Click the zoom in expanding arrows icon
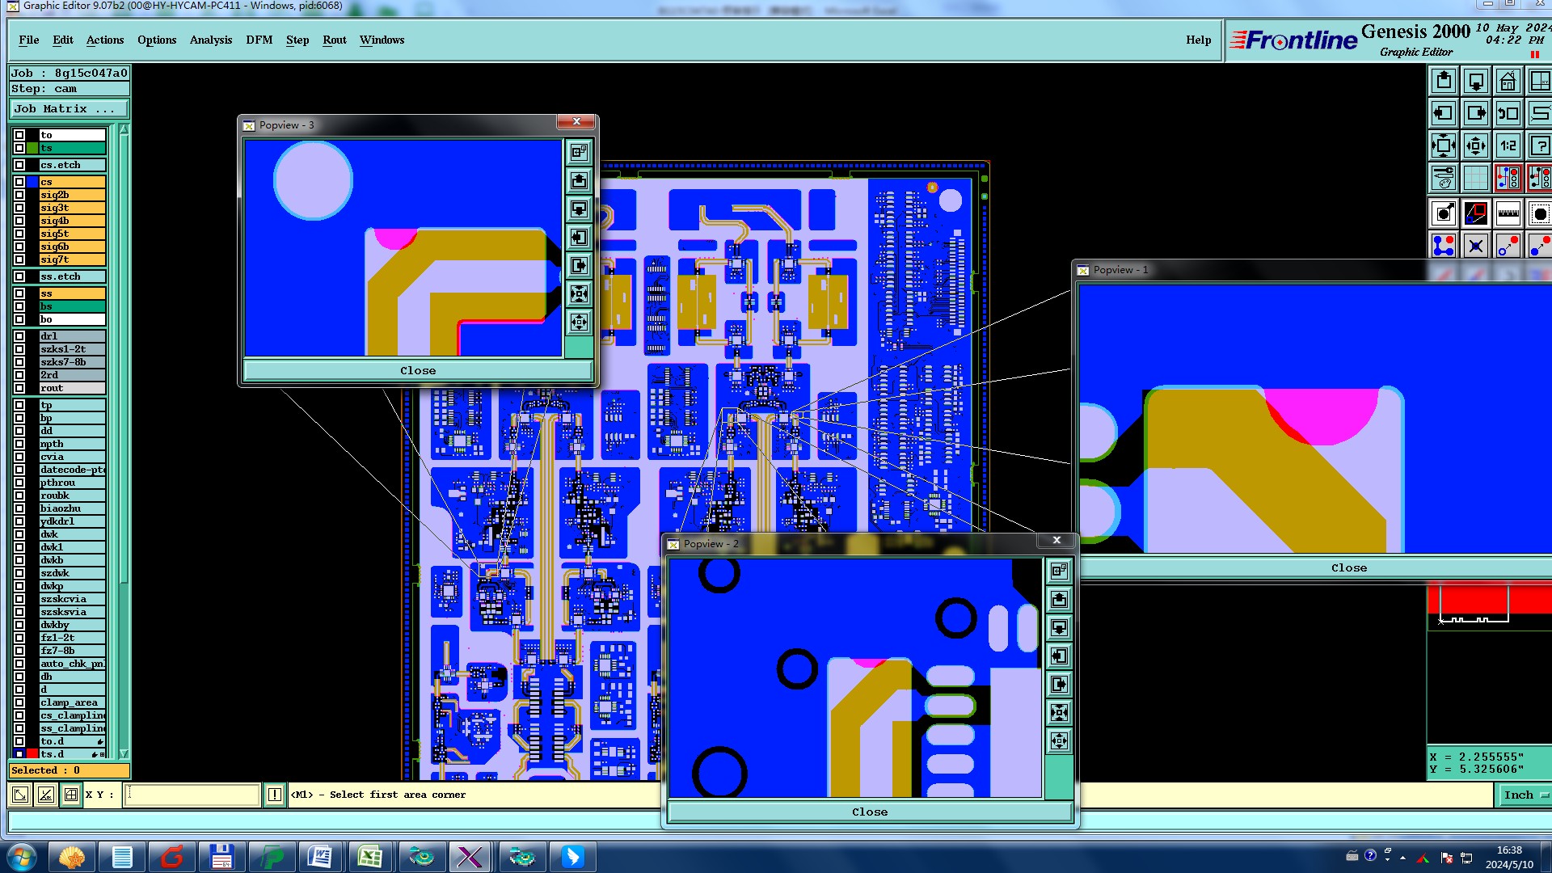The width and height of the screenshot is (1552, 873). point(1444,145)
